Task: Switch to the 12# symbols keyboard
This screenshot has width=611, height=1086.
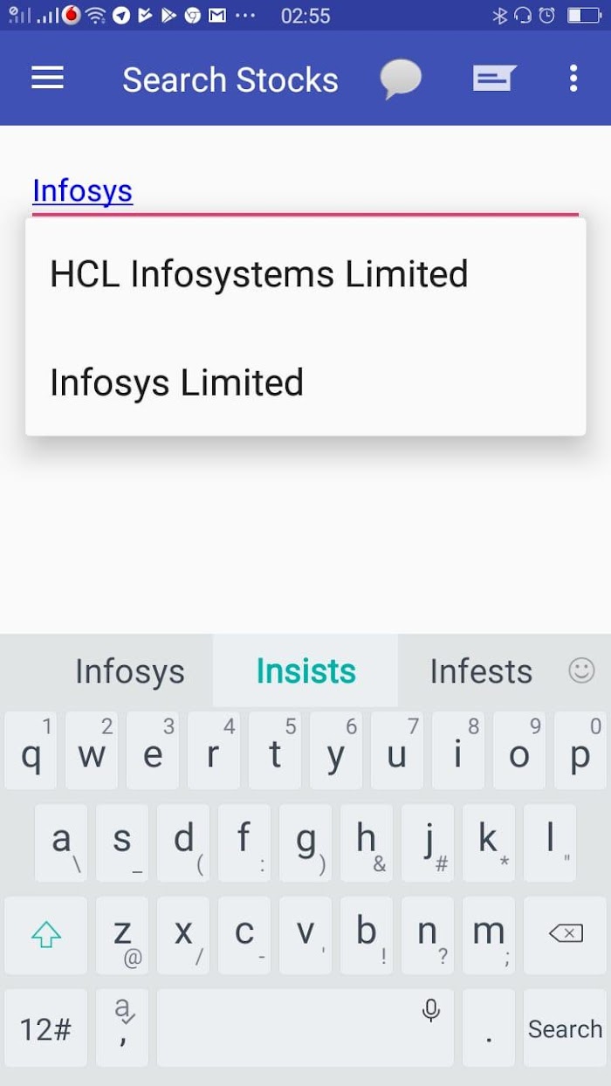Action: (45, 1028)
